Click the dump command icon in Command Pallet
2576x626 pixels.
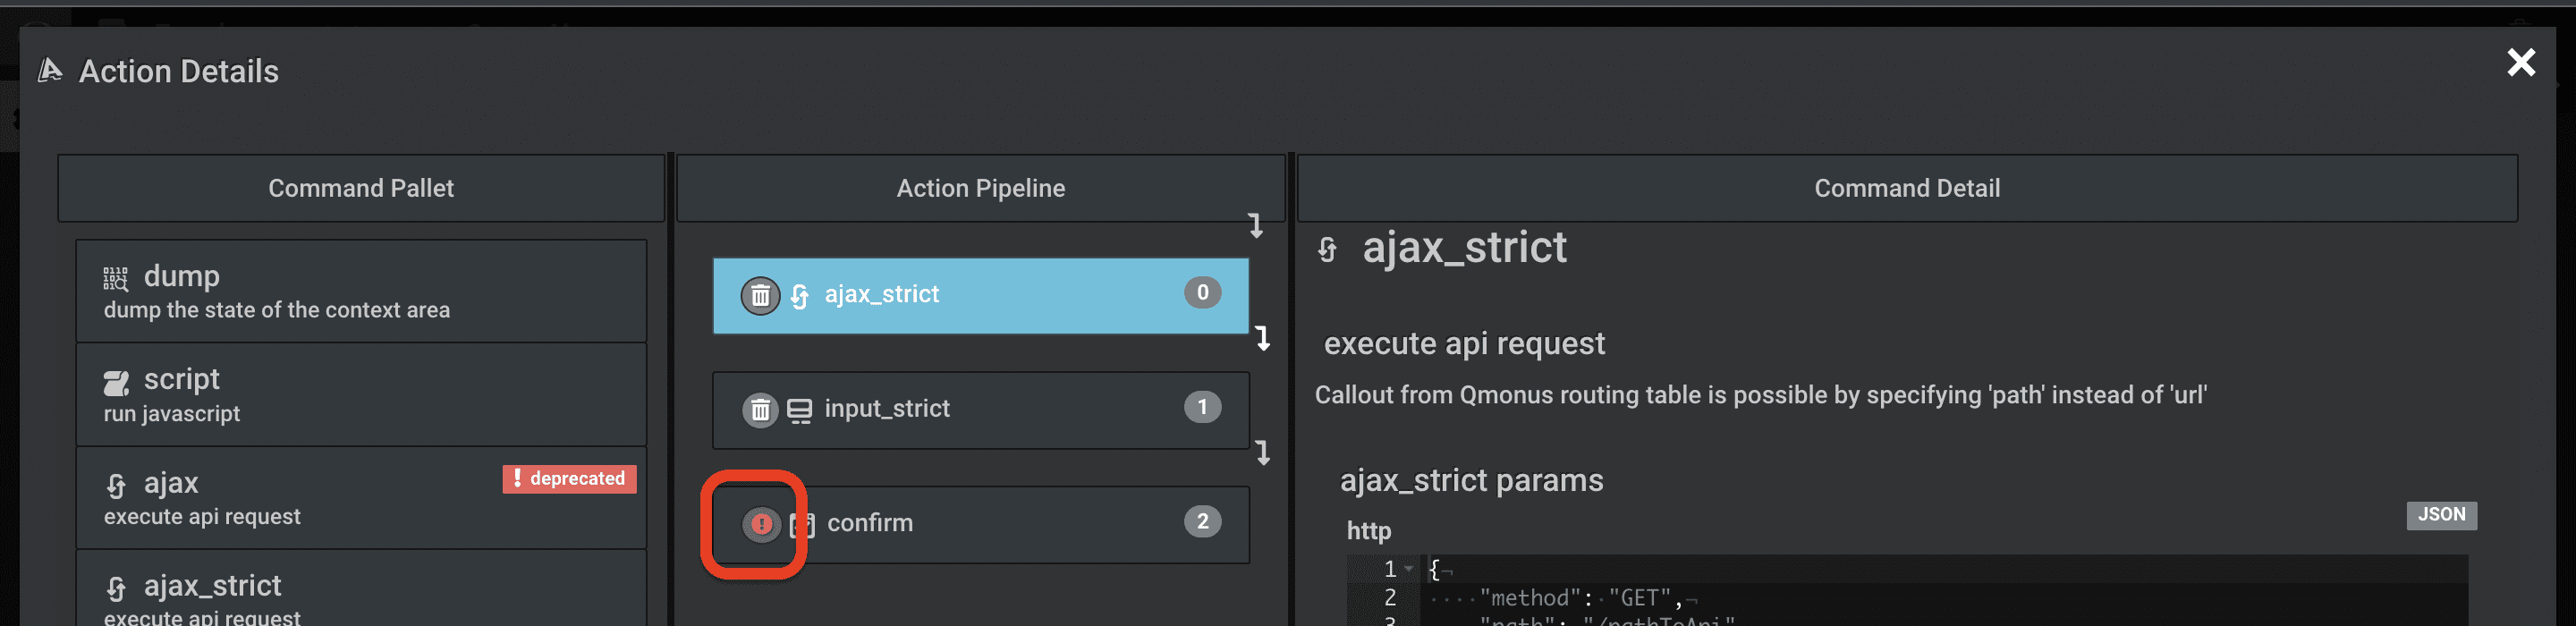(116, 278)
